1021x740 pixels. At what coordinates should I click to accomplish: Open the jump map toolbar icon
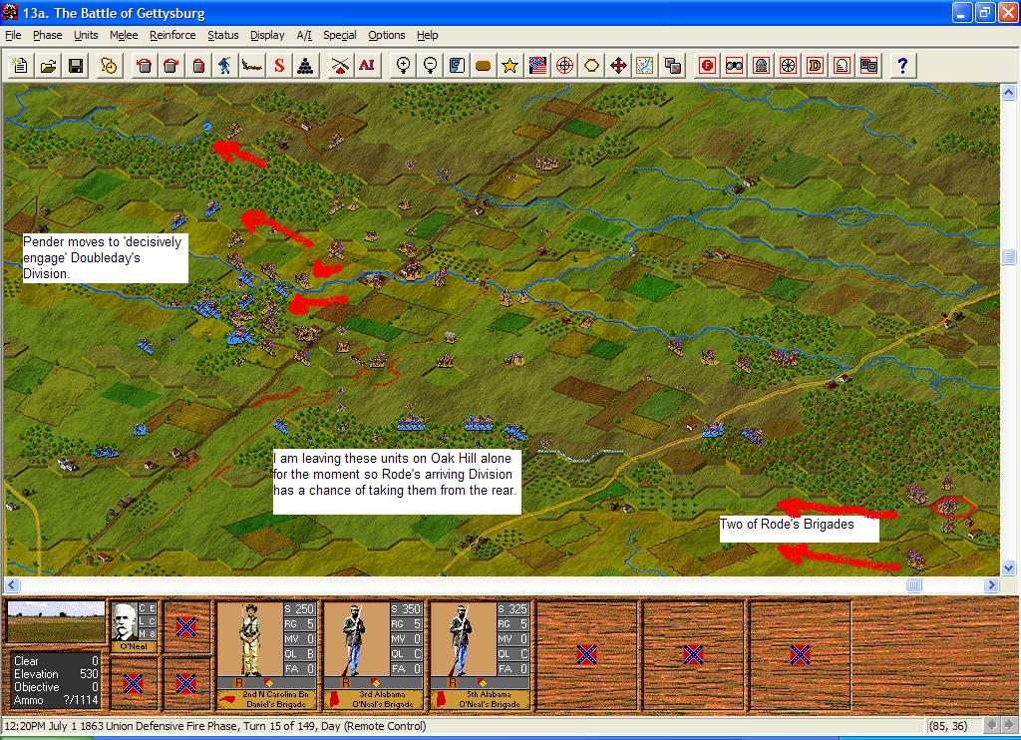click(x=645, y=65)
